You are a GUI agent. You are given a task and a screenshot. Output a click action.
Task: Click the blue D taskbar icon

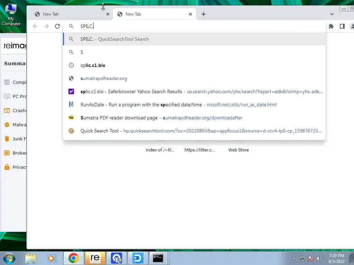click(x=138, y=258)
